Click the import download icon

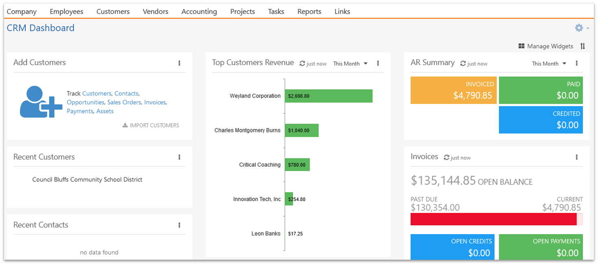(125, 126)
